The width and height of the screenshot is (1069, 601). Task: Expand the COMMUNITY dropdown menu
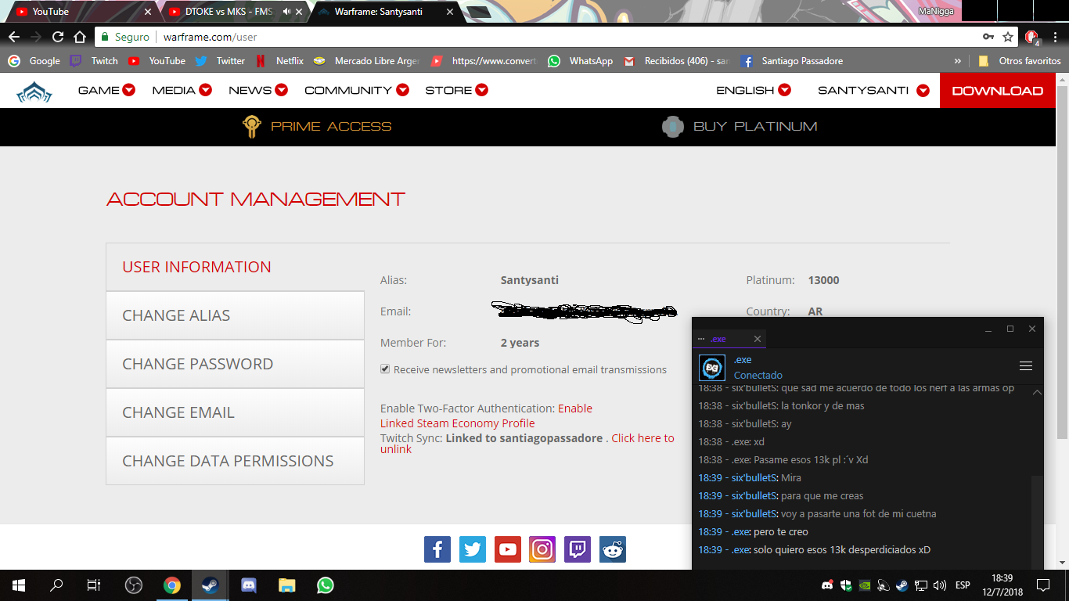point(357,90)
